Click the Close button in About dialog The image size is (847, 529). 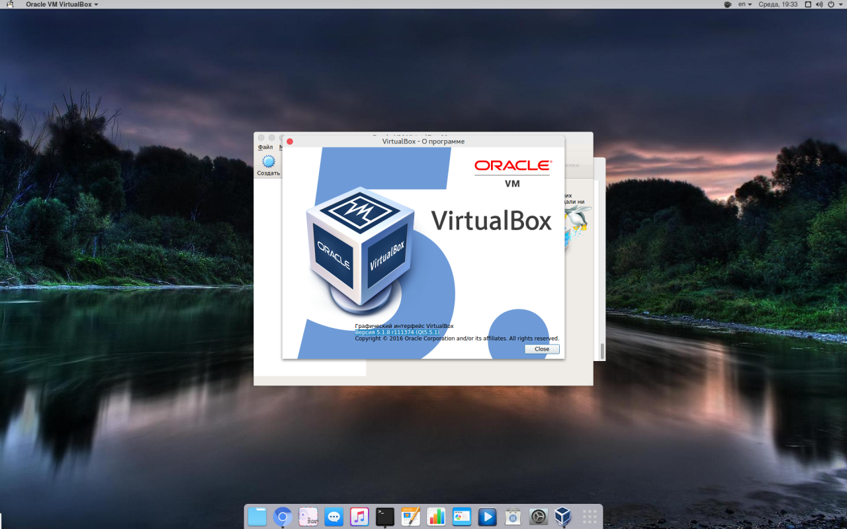coord(542,349)
